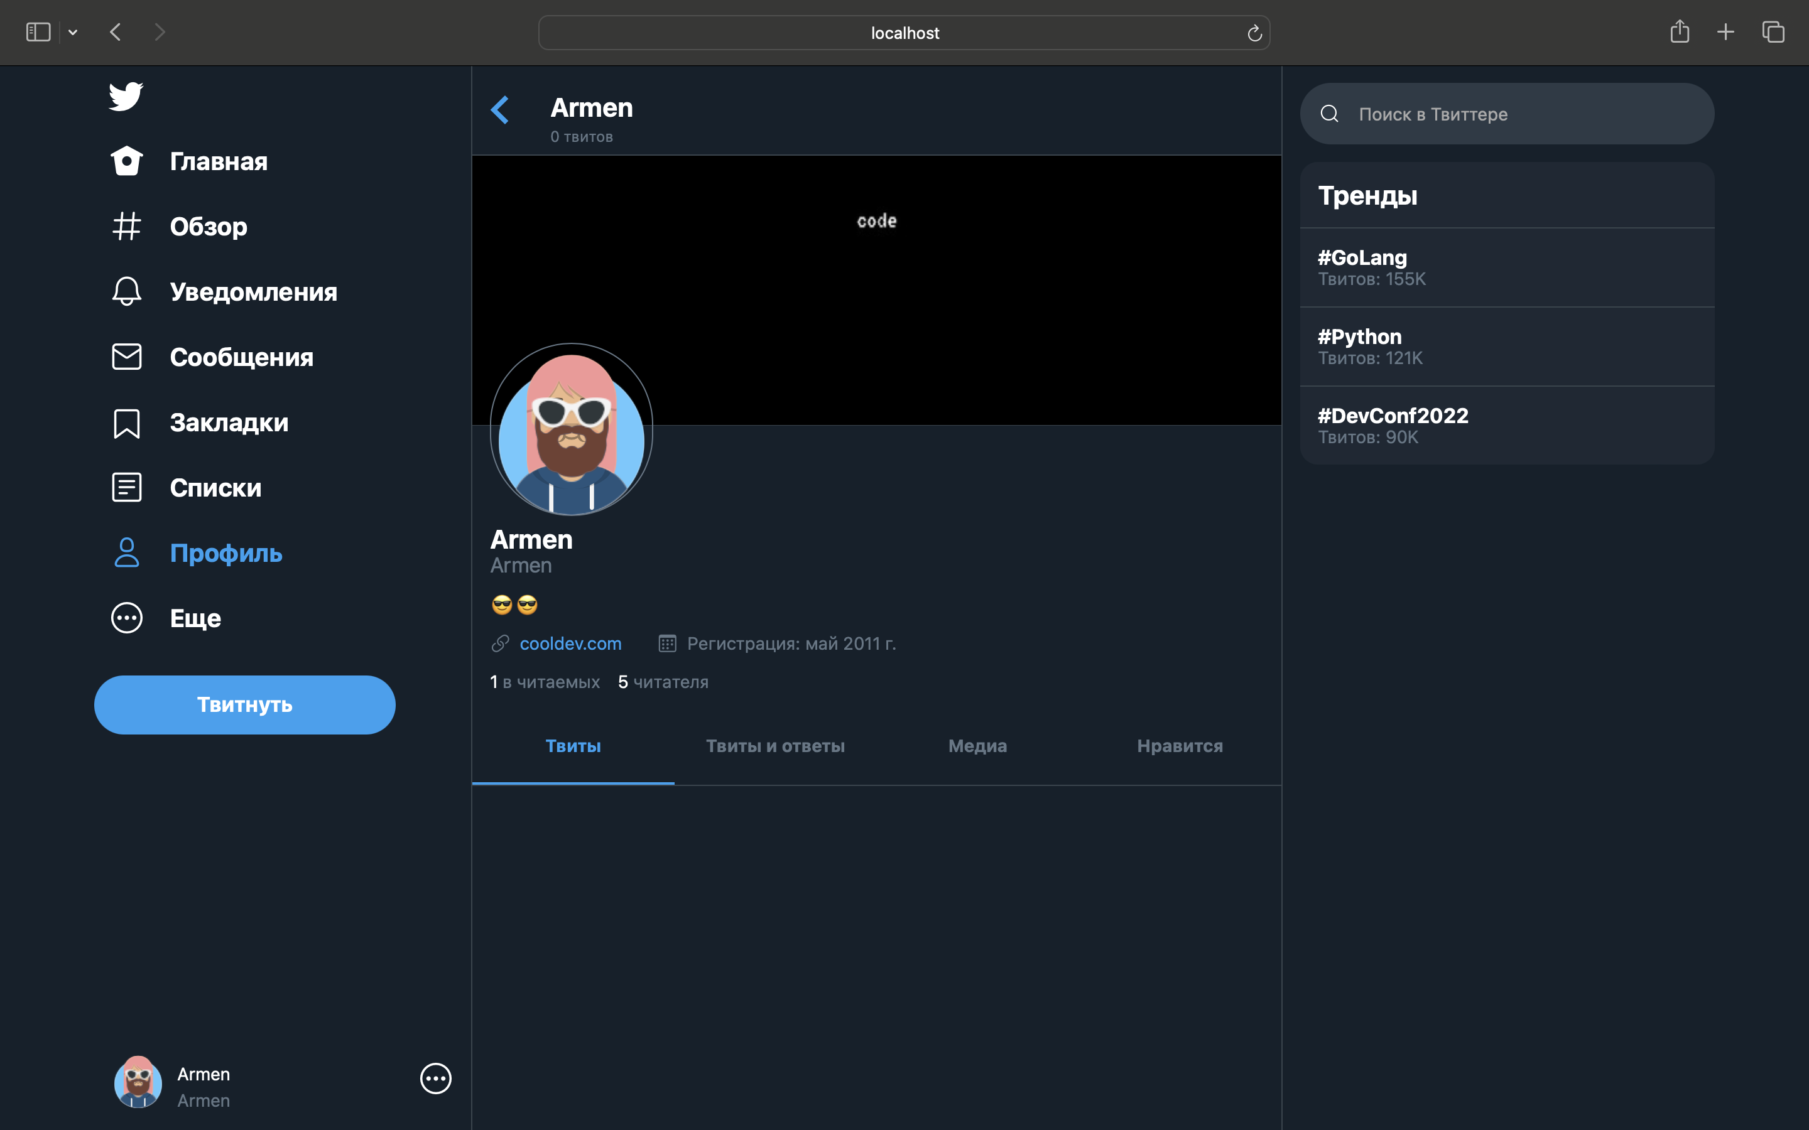Open the cooldev.com link

pyautogui.click(x=570, y=643)
